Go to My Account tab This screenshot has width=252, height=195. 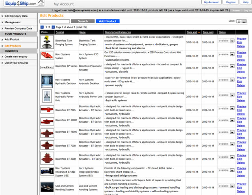point(211,2)
